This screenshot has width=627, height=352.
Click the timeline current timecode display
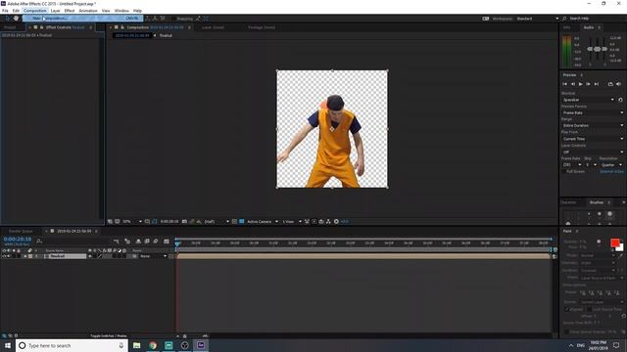pos(18,239)
